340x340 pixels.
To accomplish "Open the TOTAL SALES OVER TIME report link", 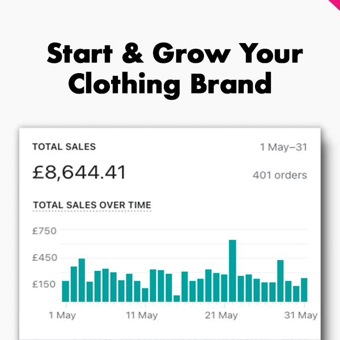I will coord(92,205).
